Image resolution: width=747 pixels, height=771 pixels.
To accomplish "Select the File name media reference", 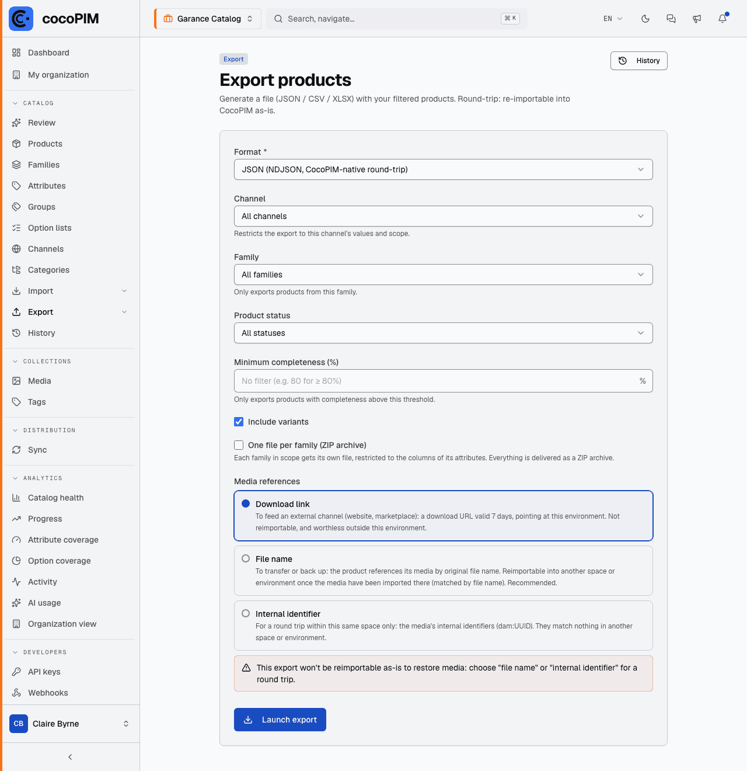I will [x=444, y=571].
